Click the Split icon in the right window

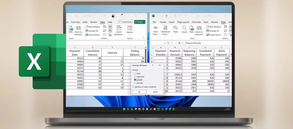[225, 27]
